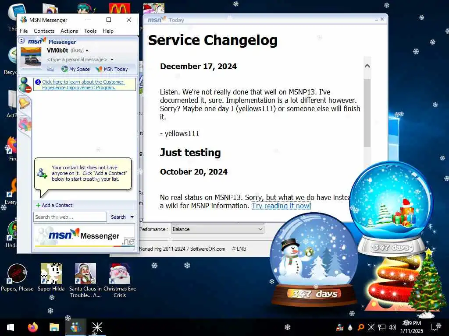Switch to the snowflake app taskbar button

click(97, 327)
